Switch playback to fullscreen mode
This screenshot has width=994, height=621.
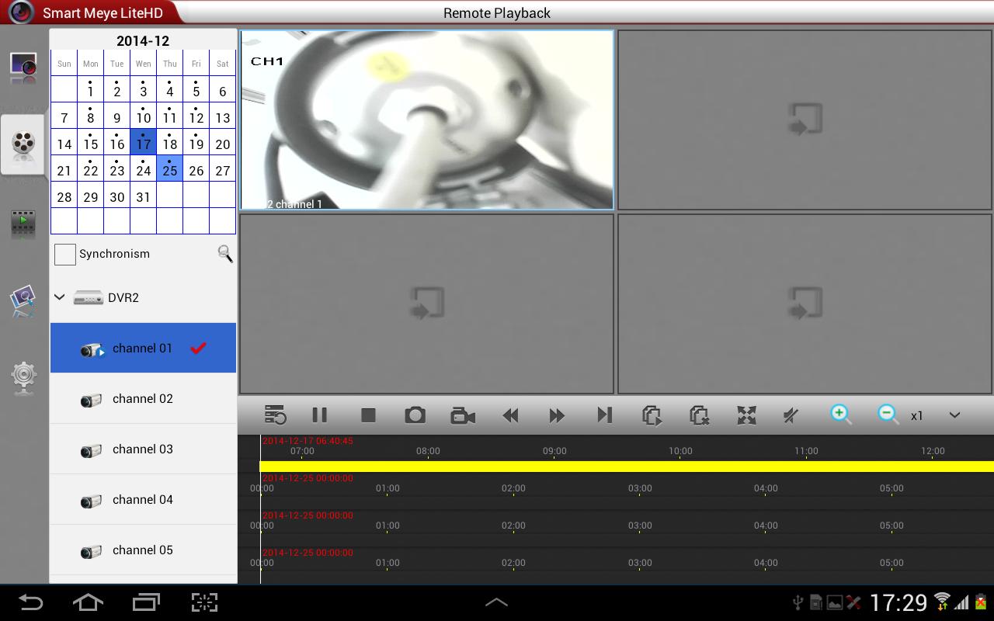click(746, 415)
